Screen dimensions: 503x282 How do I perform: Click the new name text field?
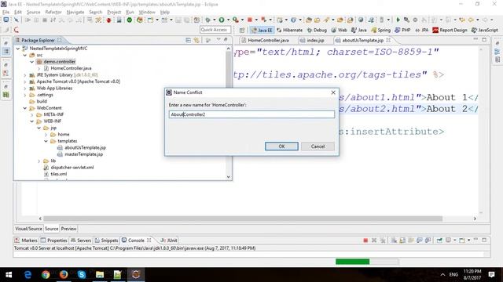click(251, 114)
